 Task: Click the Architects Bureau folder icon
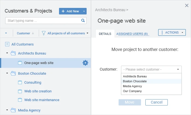(13, 53)
